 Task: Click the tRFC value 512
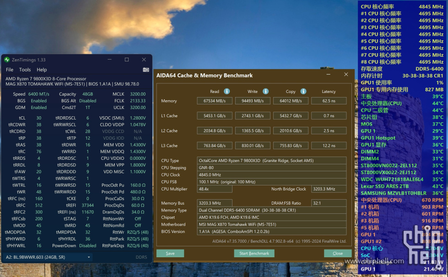[x=38, y=205]
